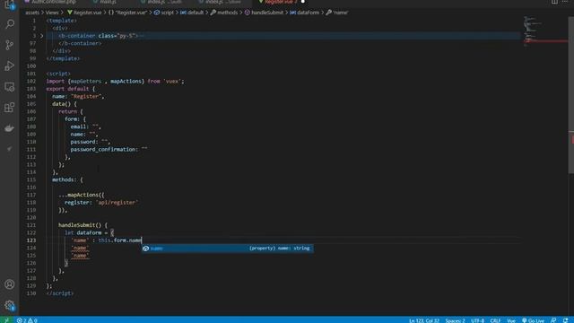
Task: Go to line via Ln 123, Col 32
Action: [x=424, y=320]
